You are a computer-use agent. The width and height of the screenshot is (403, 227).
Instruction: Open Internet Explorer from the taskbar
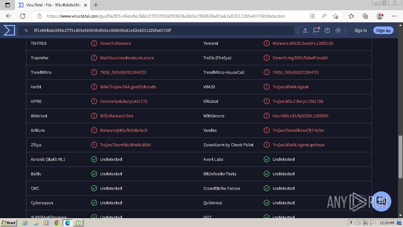25,223
